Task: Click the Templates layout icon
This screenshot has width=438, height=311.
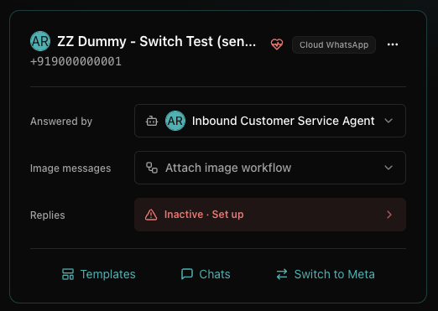Action: click(x=68, y=274)
